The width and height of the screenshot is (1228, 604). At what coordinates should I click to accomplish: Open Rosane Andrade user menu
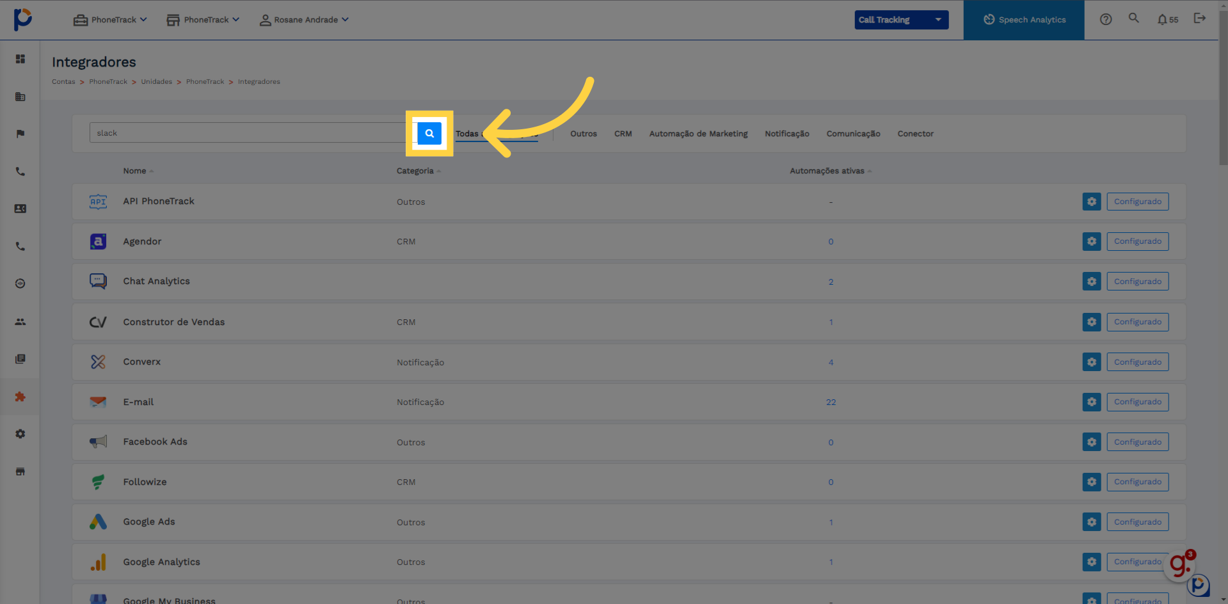pos(304,20)
